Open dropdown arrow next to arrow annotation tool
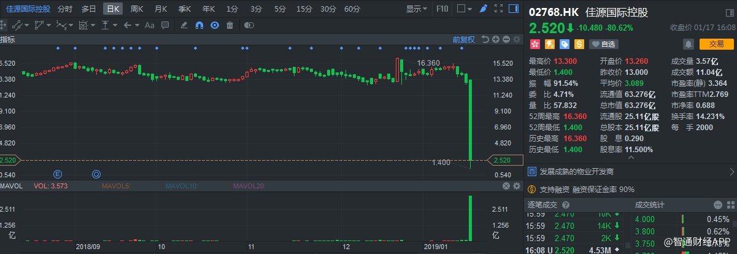 coord(137,25)
